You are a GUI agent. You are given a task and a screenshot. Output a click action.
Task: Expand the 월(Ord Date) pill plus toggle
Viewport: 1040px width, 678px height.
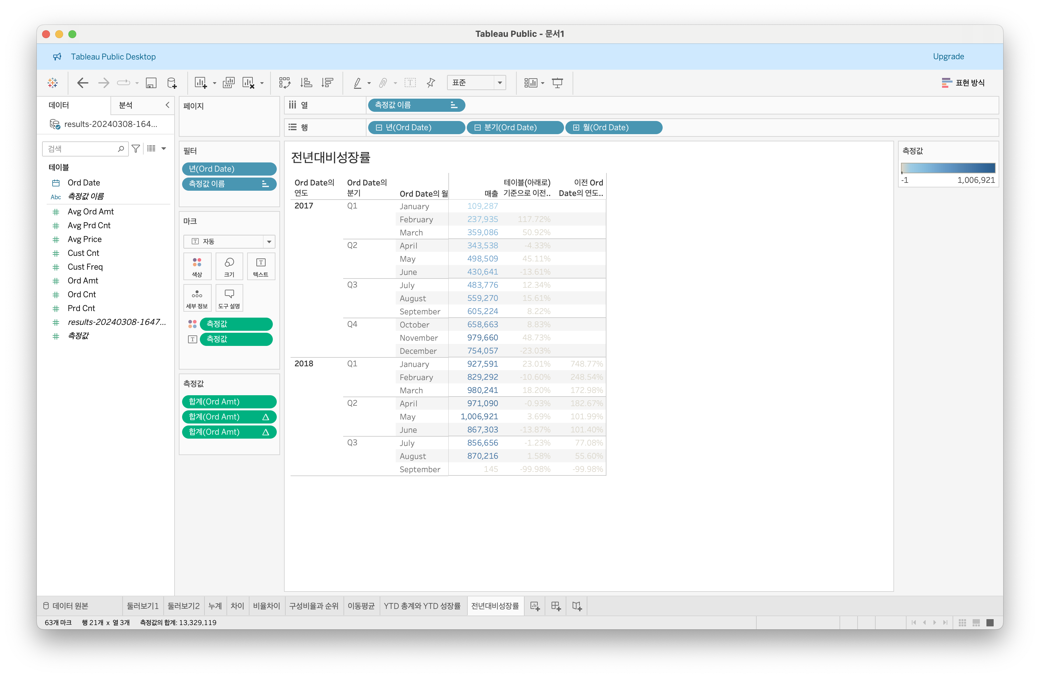pos(576,128)
